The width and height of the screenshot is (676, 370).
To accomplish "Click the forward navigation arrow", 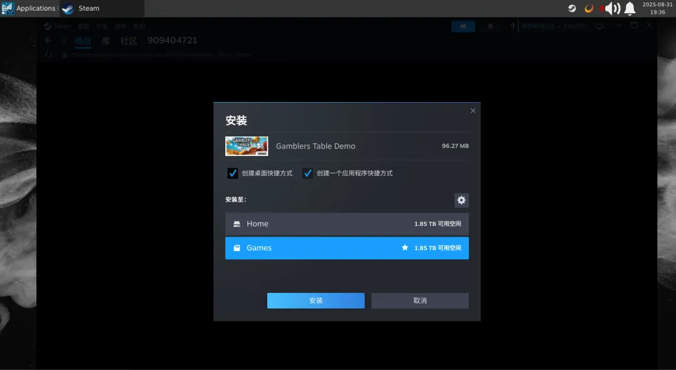I will (x=65, y=40).
